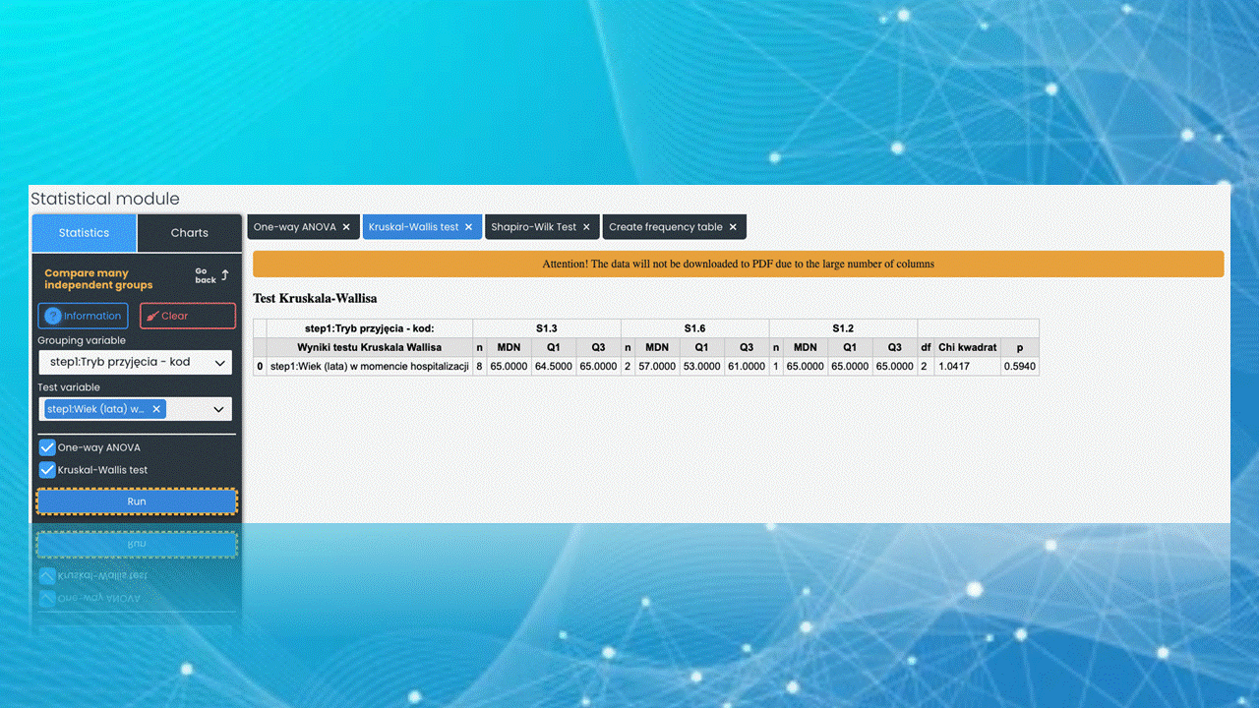Switch to the Charts tab

(x=189, y=233)
